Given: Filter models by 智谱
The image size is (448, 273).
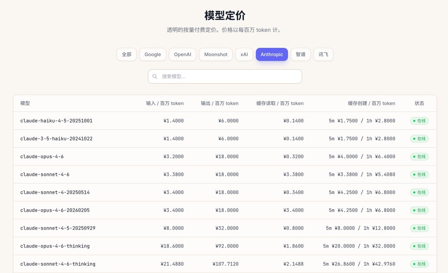Looking at the screenshot, I should [301, 54].
